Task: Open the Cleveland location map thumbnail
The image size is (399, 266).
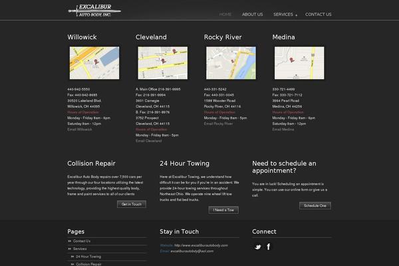Action: [x=163, y=63]
